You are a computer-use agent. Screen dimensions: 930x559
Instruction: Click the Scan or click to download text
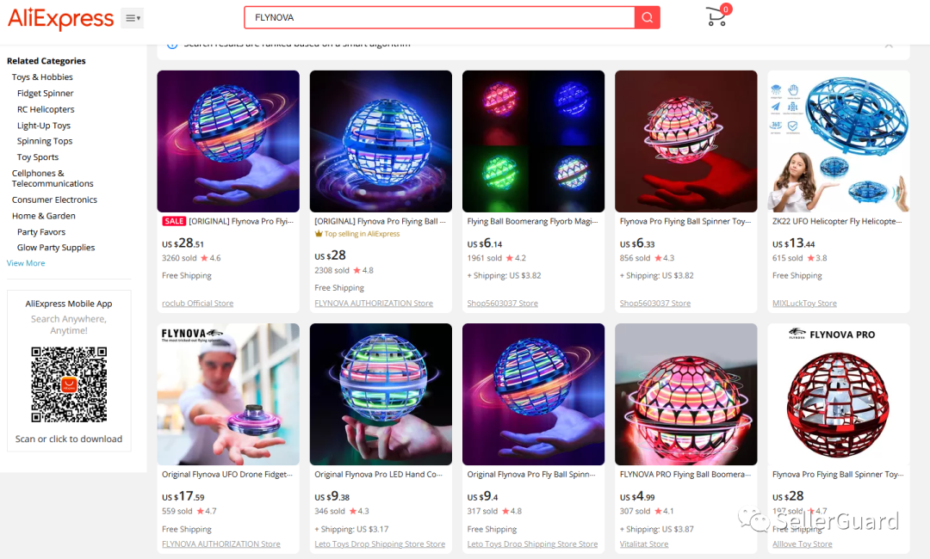[x=69, y=439]
